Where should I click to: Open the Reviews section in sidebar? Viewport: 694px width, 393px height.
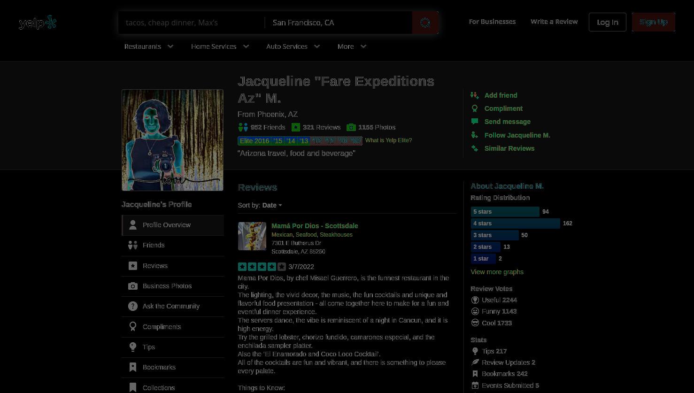tap(173, 266)
